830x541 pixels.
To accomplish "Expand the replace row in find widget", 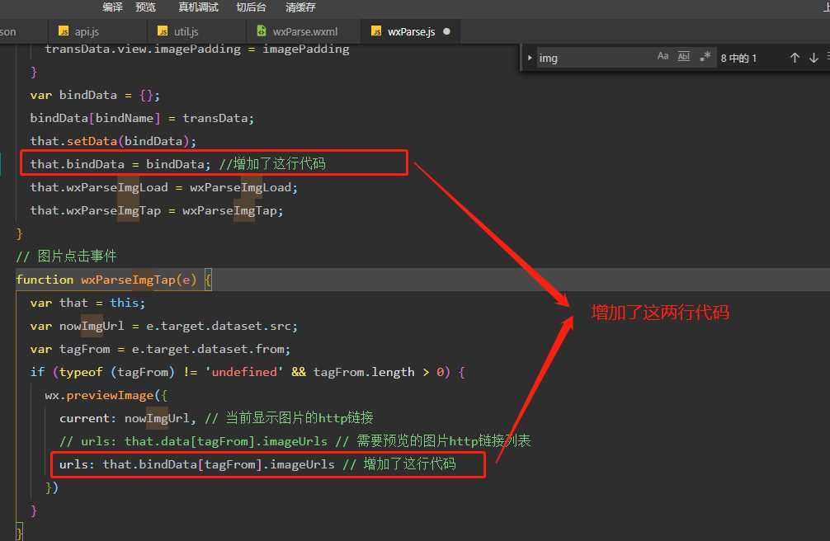I will click(x=530, y=58).
